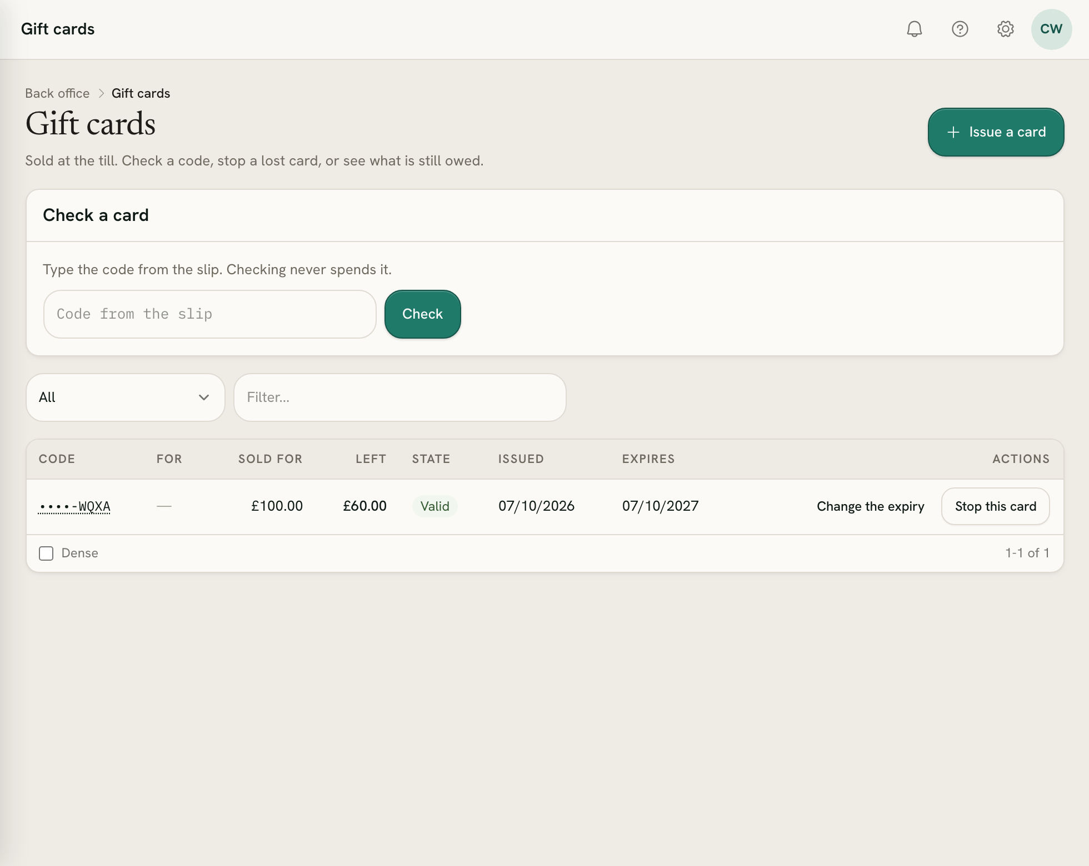
Task: Open the CW user avatar menu
Action: (x=1051, y=29)
